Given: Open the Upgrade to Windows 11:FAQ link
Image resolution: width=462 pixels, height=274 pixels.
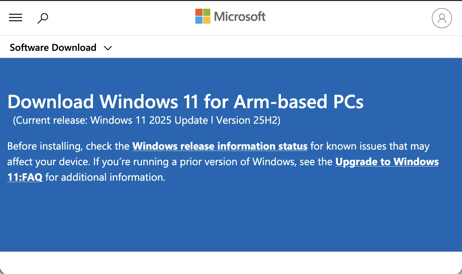Looking at the screenshot, I should tap(387, 162).
